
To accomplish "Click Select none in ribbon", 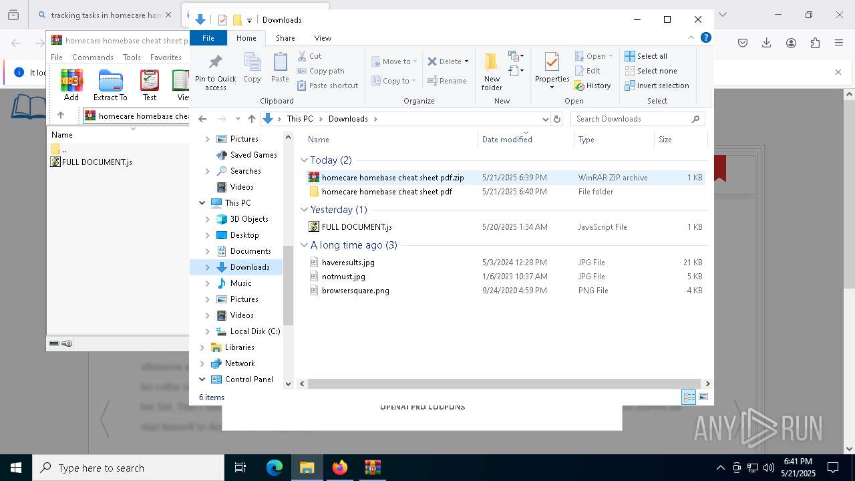I will coord(651,71).
